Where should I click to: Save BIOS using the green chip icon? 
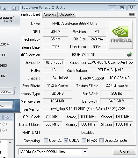point(129,55)
